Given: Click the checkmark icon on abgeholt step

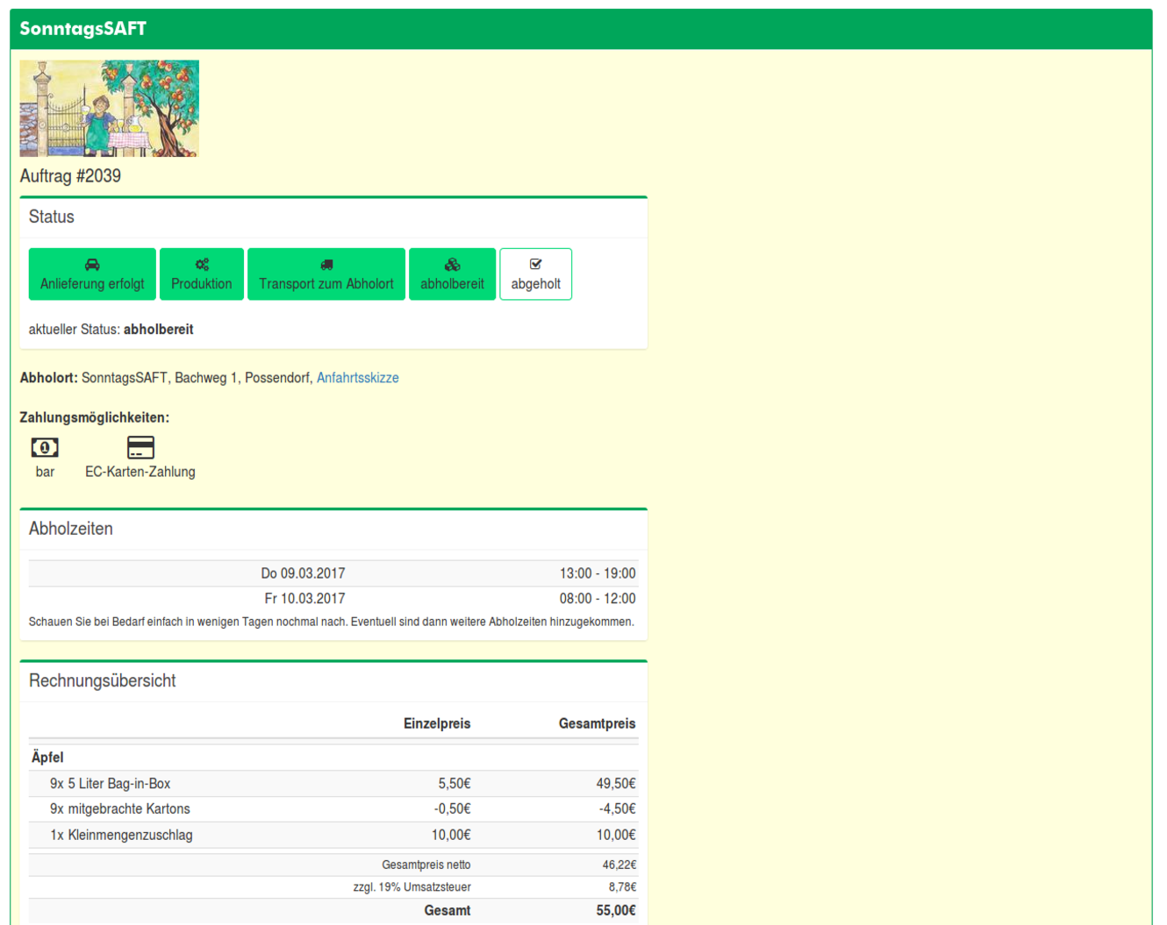Looking at the screenshot, I should [x=535, y=264].
